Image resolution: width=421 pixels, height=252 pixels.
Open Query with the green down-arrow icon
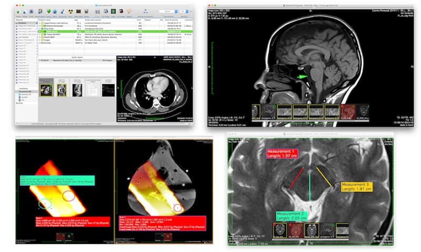pyautogui.click(x=48, y=11)
